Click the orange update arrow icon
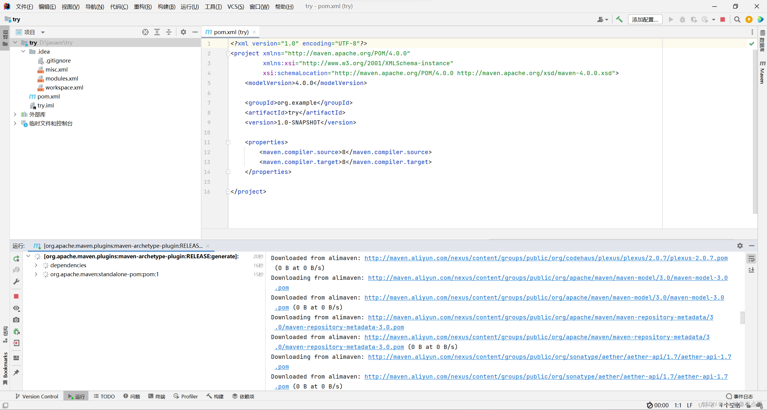The height and width of the screenshot is (410, 767). (x=749, y=19)
